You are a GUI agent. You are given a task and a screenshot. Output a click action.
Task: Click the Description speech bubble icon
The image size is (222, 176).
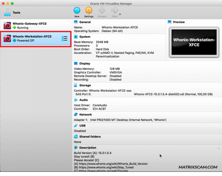coord(76,147)
